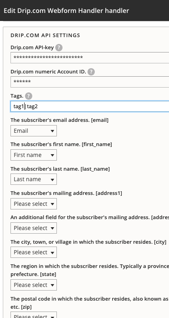Open the address1 Please select dropdown
Viewport: 169px width, 318px height.
pyautogui.click(x=33, y=204)
